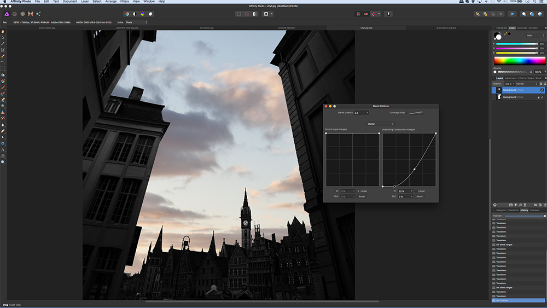Click the selected Background layer thumbnail
The height and width of the screenshot is (308, 547).
tap(499, 90)
